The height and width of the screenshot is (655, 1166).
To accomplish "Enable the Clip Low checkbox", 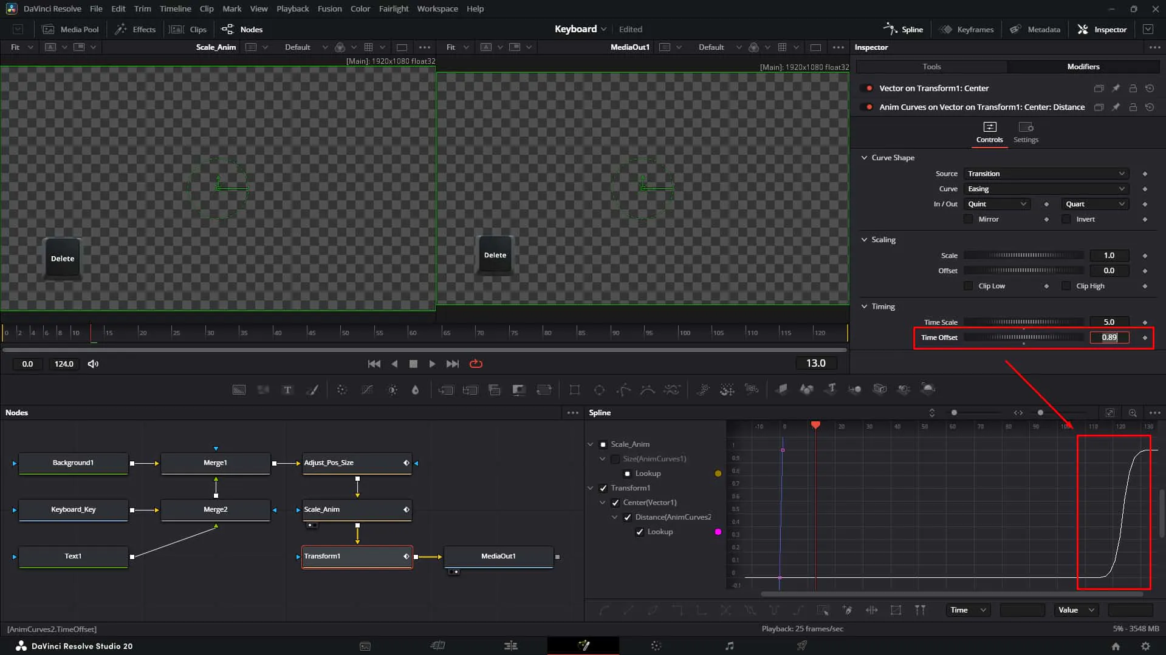I will [969, 286].
